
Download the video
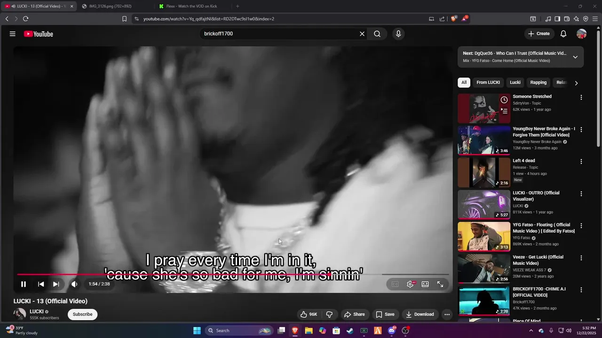pos(420,315)
